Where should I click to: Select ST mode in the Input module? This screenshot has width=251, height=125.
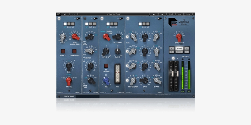[65, 24]
